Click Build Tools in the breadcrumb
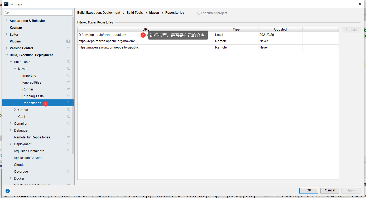The image size is (366, 198). tap(135, 13)
